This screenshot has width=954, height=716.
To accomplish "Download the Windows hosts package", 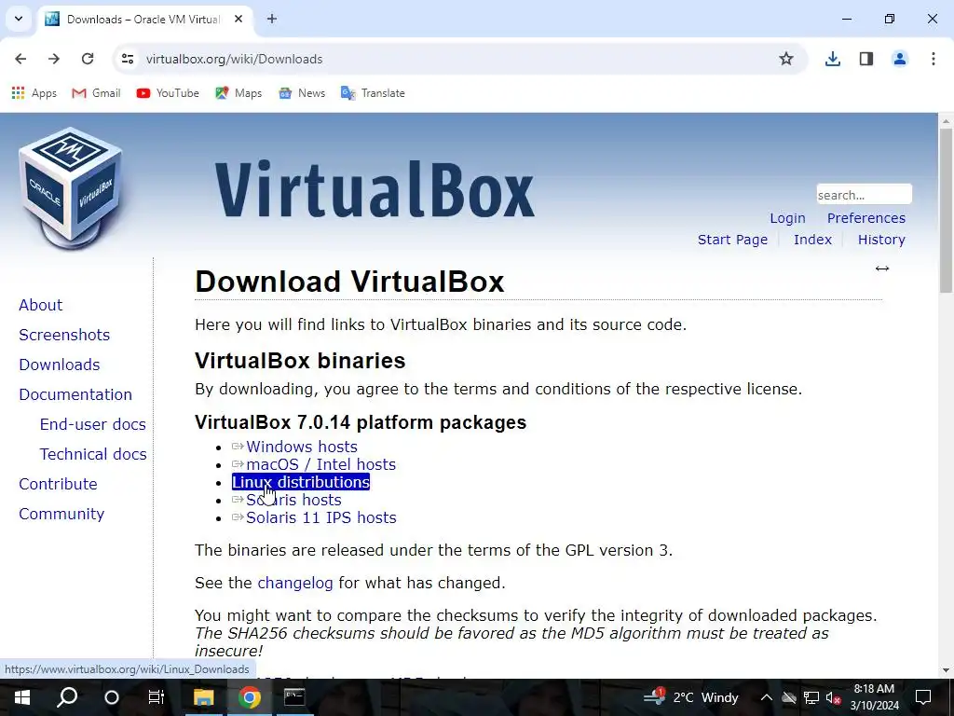I will point(302,447).
